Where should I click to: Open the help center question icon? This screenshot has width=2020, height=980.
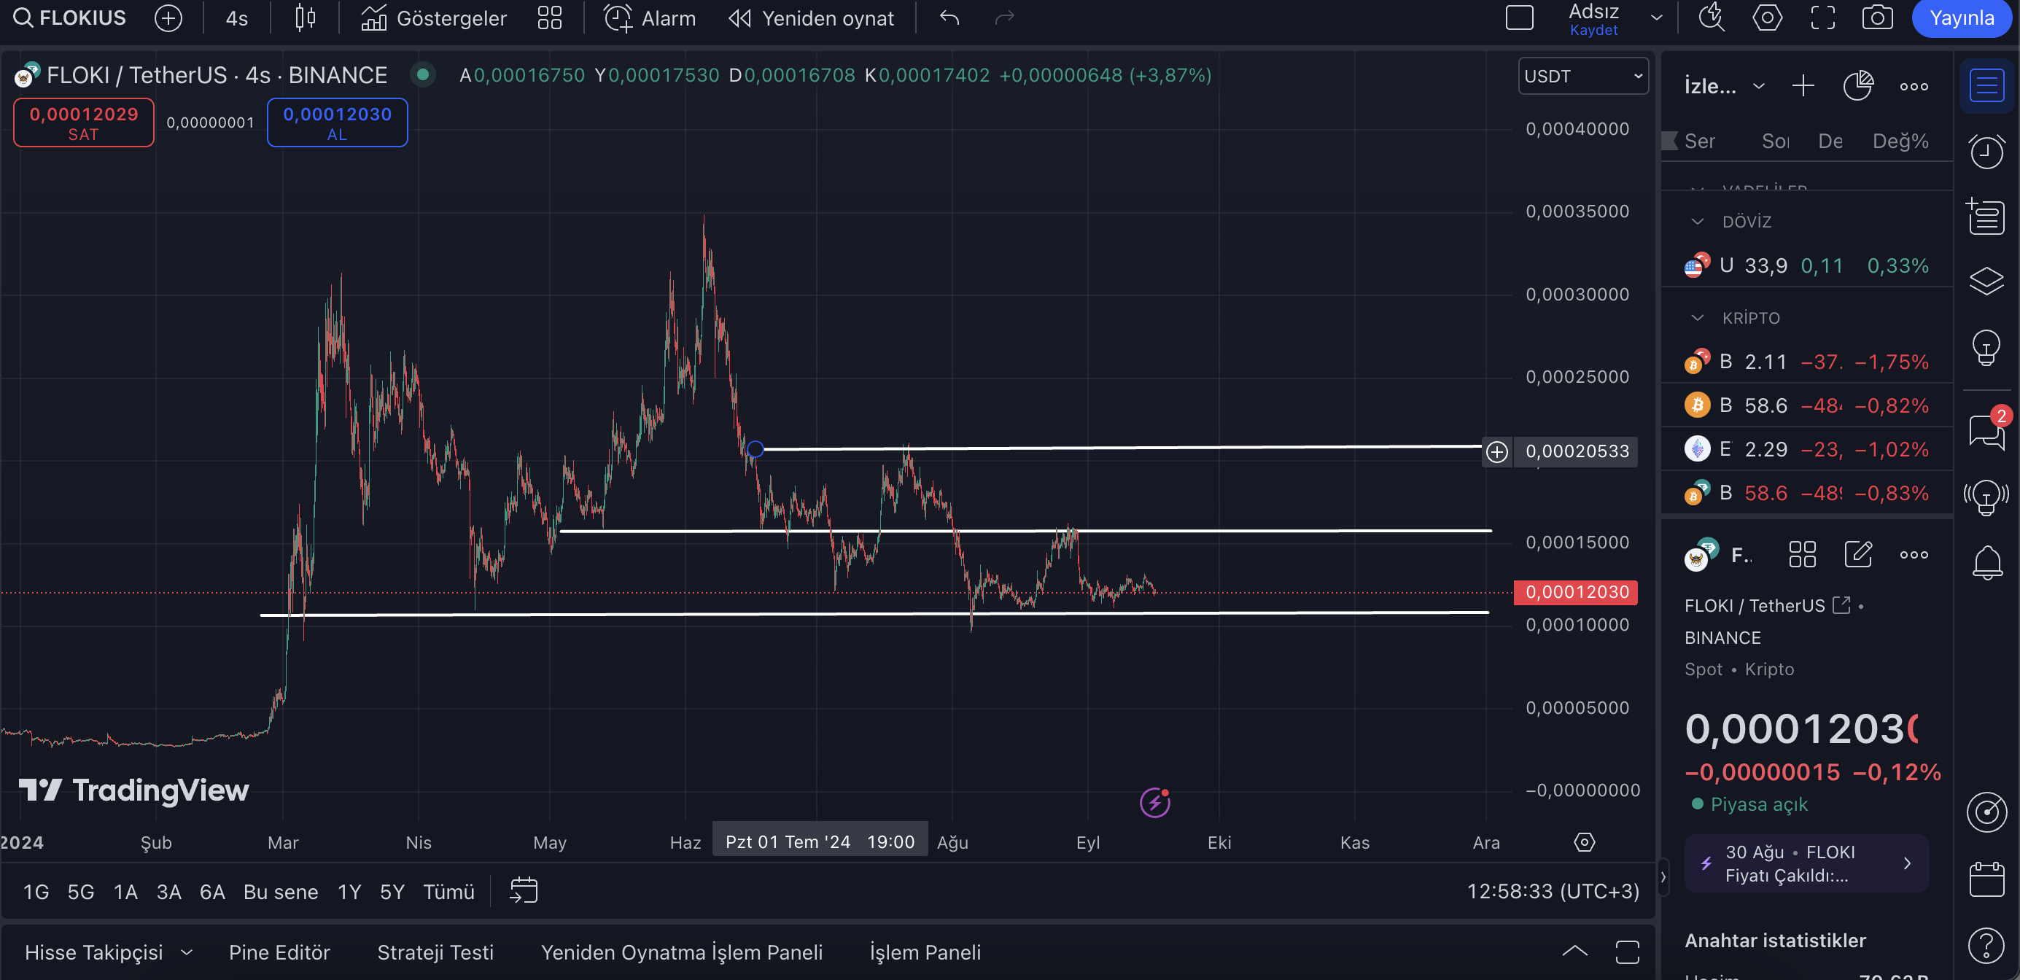(1986, 945)
